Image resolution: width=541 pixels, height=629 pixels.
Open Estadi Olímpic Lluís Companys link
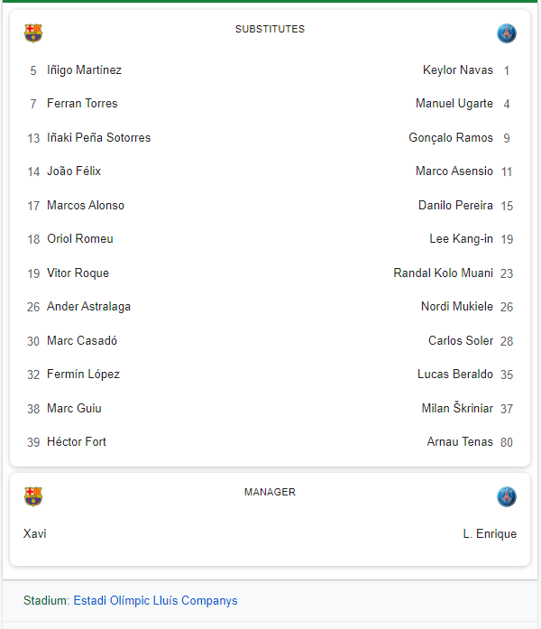(x=155, y=600)
